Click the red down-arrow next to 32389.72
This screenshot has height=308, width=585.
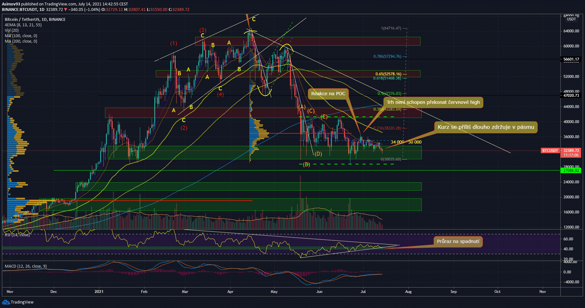[66, 10]
